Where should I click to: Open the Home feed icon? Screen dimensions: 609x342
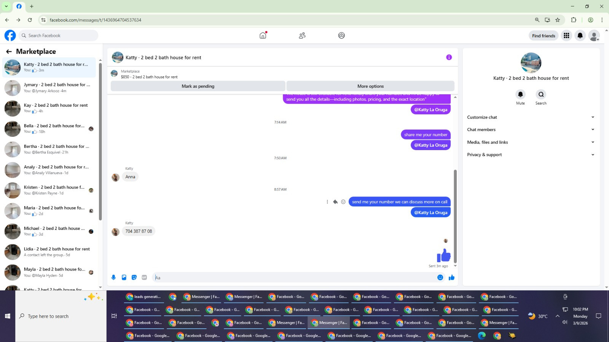[263, 35]
